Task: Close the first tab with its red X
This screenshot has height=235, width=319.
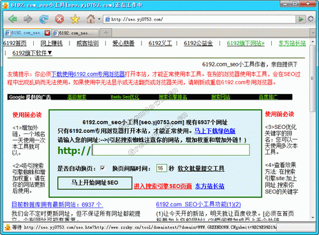Action: [47, 33]
